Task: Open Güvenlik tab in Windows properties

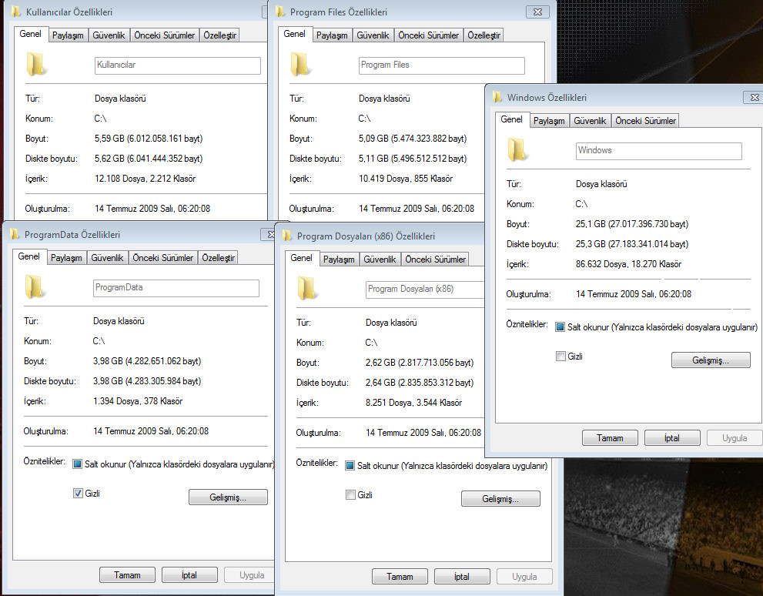Action: point(590,121)
